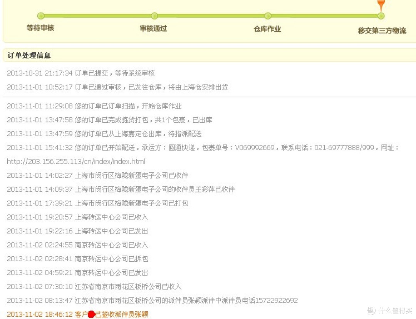The width and height of the screenshot is (416, 319).
Task: Click the 04:59:21 南京转运中心已发出 entry
Action: (77, 273)
